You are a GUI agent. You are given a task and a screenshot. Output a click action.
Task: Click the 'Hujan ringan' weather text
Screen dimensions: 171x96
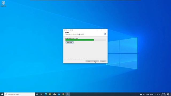tap(150, 94)
